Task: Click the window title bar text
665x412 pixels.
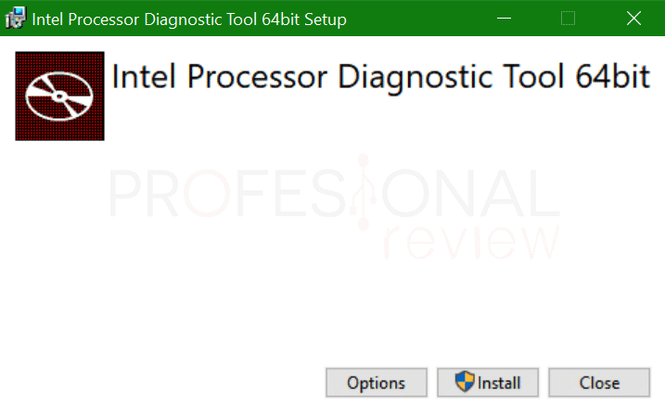Action: point(189,19)
